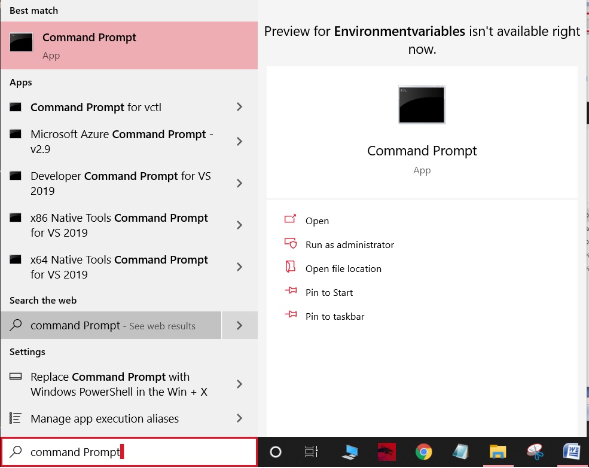
Task: Open File Explorer from the taskbar
Action: click(498, 452)
